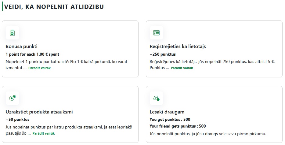
Task: Click the '+250 punktus' reward label
Action: [163, 54]
